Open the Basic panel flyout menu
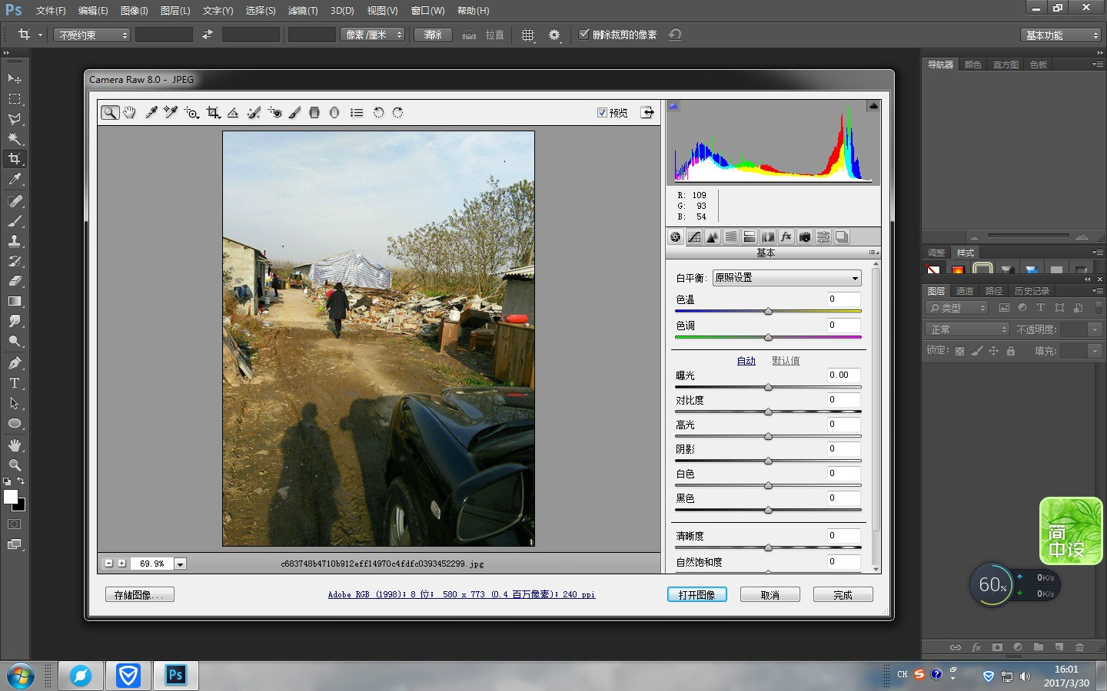Viewport: 1107px width, 691px height. click(x=873, y=253)
